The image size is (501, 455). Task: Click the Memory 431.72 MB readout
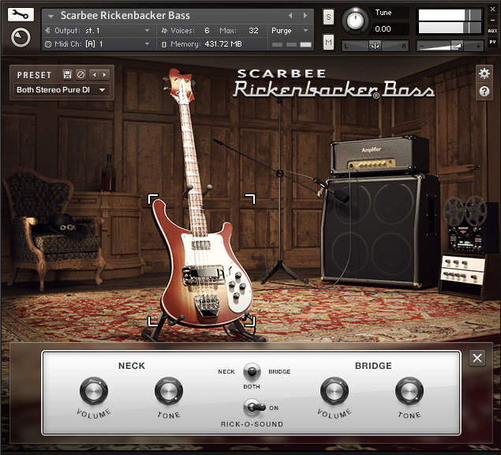coord(223,44)
